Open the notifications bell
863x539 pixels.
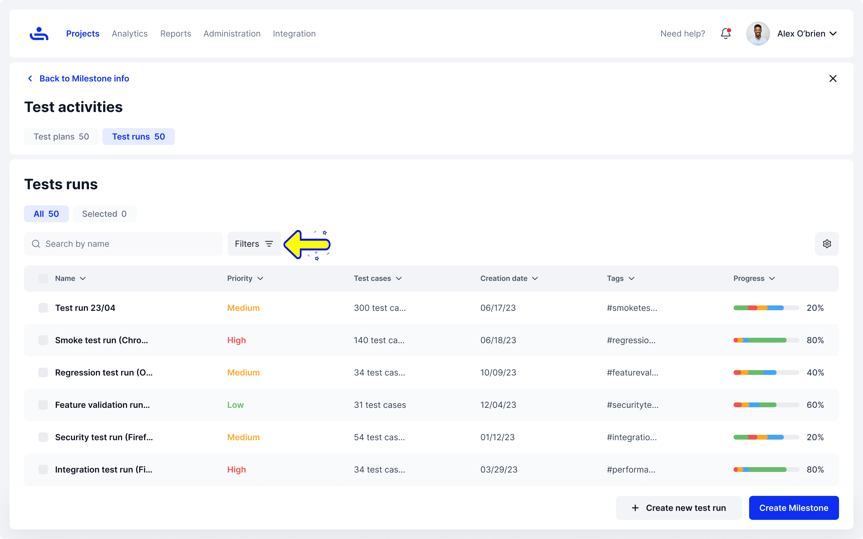point(726,34)
